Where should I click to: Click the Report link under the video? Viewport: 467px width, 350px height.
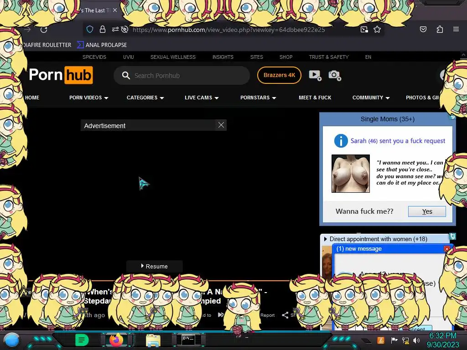pyautogui.click(x=267, y=315)
